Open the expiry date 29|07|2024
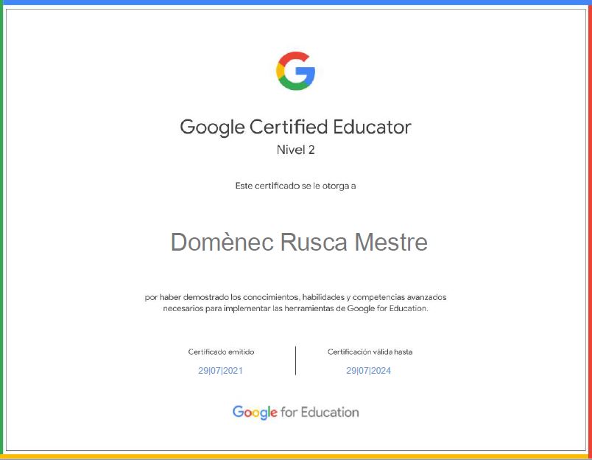The height and width of the screenshot is (460, 592). tap(368, 371)
